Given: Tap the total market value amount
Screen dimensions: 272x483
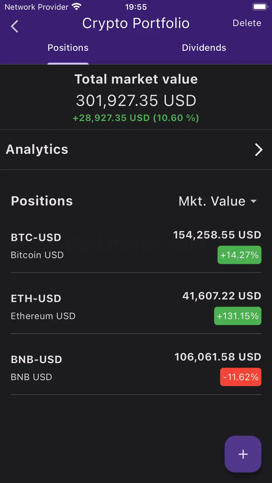Looking at the screenshot, I should [x=136, y=101].
